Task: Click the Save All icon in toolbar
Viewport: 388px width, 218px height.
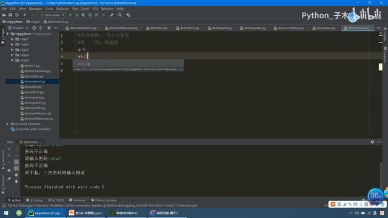Action: tap(10, 15)
